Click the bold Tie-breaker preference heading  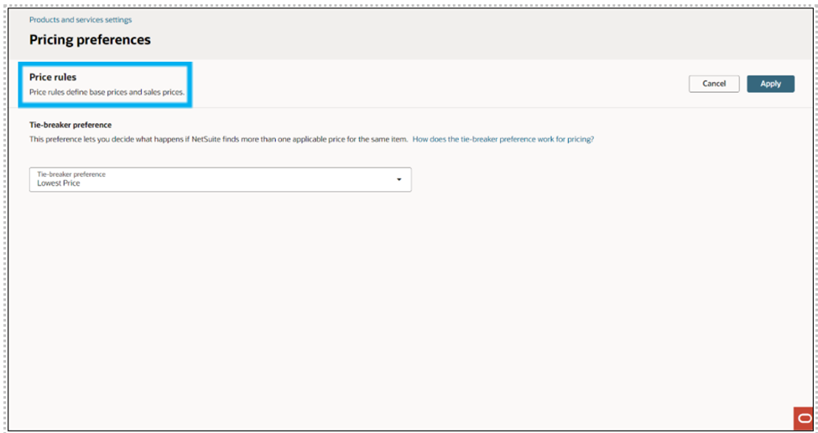click(70, 125)
